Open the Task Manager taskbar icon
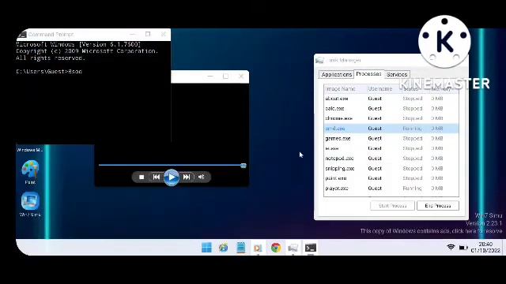 (293, 248)
